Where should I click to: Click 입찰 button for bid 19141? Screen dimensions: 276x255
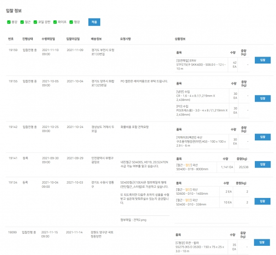point(263,164)
